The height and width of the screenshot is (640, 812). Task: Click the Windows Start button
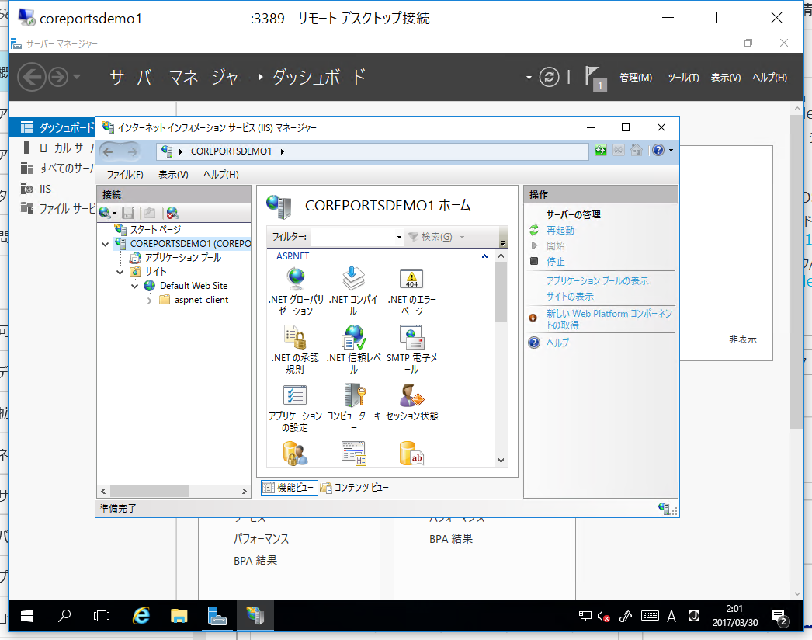pyautogui.click(x=27, y=616)
